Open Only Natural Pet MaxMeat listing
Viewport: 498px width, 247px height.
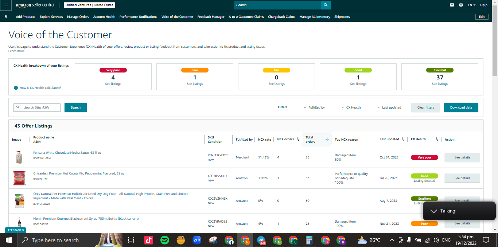111,196
